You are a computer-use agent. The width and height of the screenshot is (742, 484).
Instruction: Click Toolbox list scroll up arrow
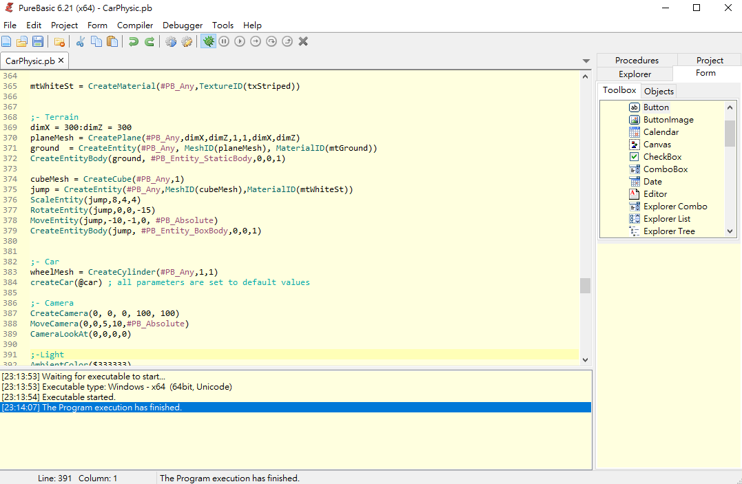click(x=730, y=107)
